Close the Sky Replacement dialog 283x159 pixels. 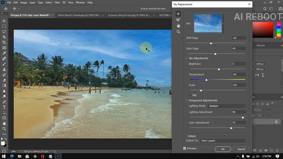[249, 4]
